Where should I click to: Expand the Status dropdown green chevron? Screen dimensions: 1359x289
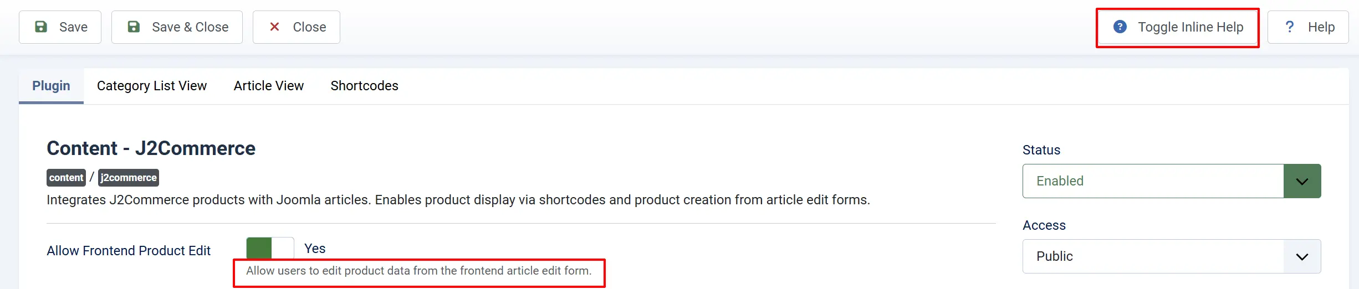[x=1302, y=181]
